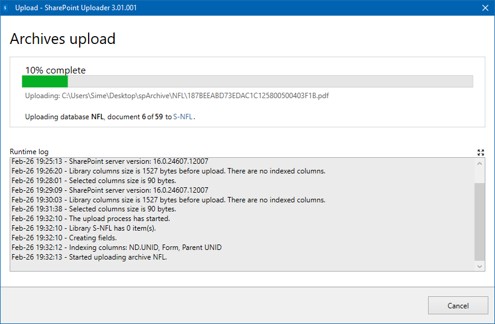Screen dimensions: 495x324
Task: Select the 'Indexing columns' log line
Action: [116, 248]
